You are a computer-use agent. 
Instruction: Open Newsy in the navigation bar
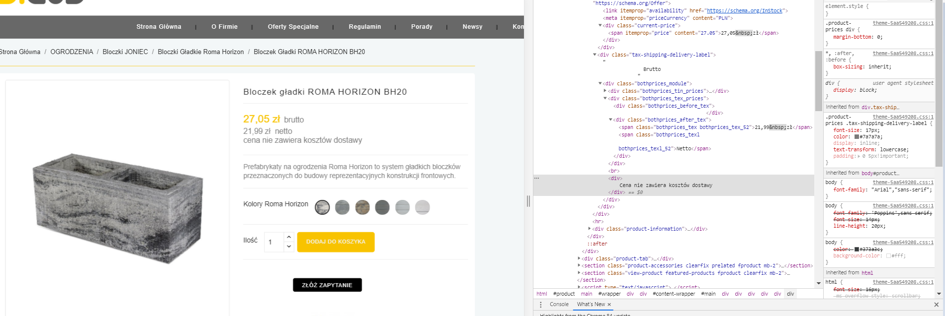coord(472,27)
